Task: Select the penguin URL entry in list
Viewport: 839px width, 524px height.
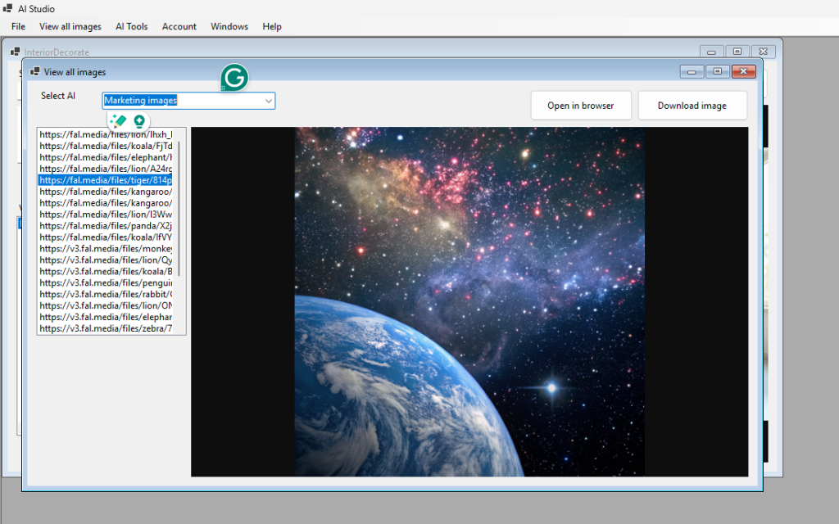Action: (106, 282)
